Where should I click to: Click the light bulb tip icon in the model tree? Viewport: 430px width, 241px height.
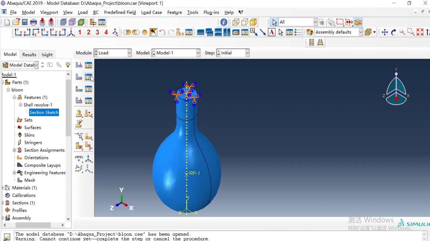coord(68,65)
